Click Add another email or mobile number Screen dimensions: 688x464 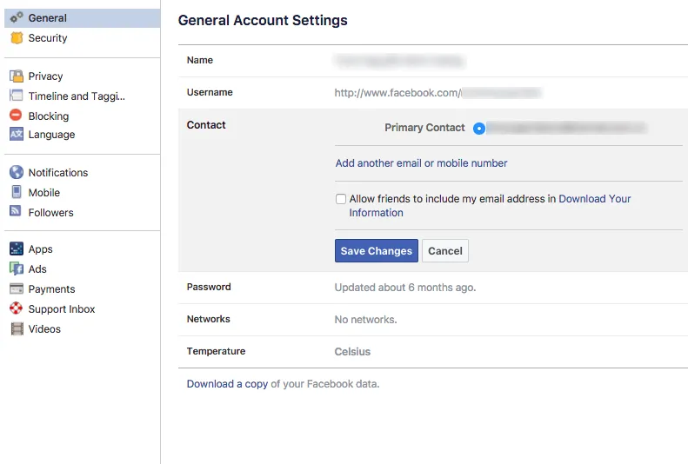pyautogui.click(x=421, y=163)
